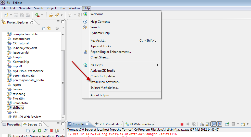Start server in debug mode icon
The image size is (251, 137).
[34, 131]
